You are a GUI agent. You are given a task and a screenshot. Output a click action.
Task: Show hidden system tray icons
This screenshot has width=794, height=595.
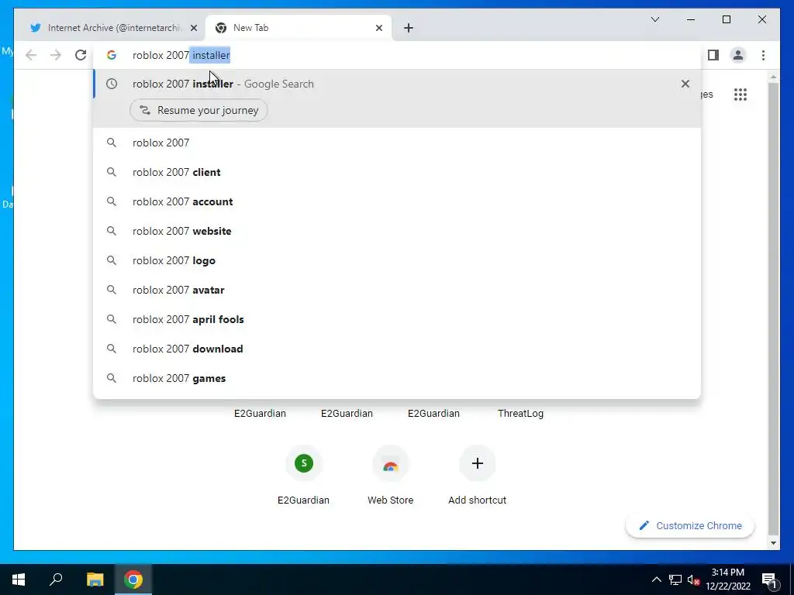pos(656,580)
